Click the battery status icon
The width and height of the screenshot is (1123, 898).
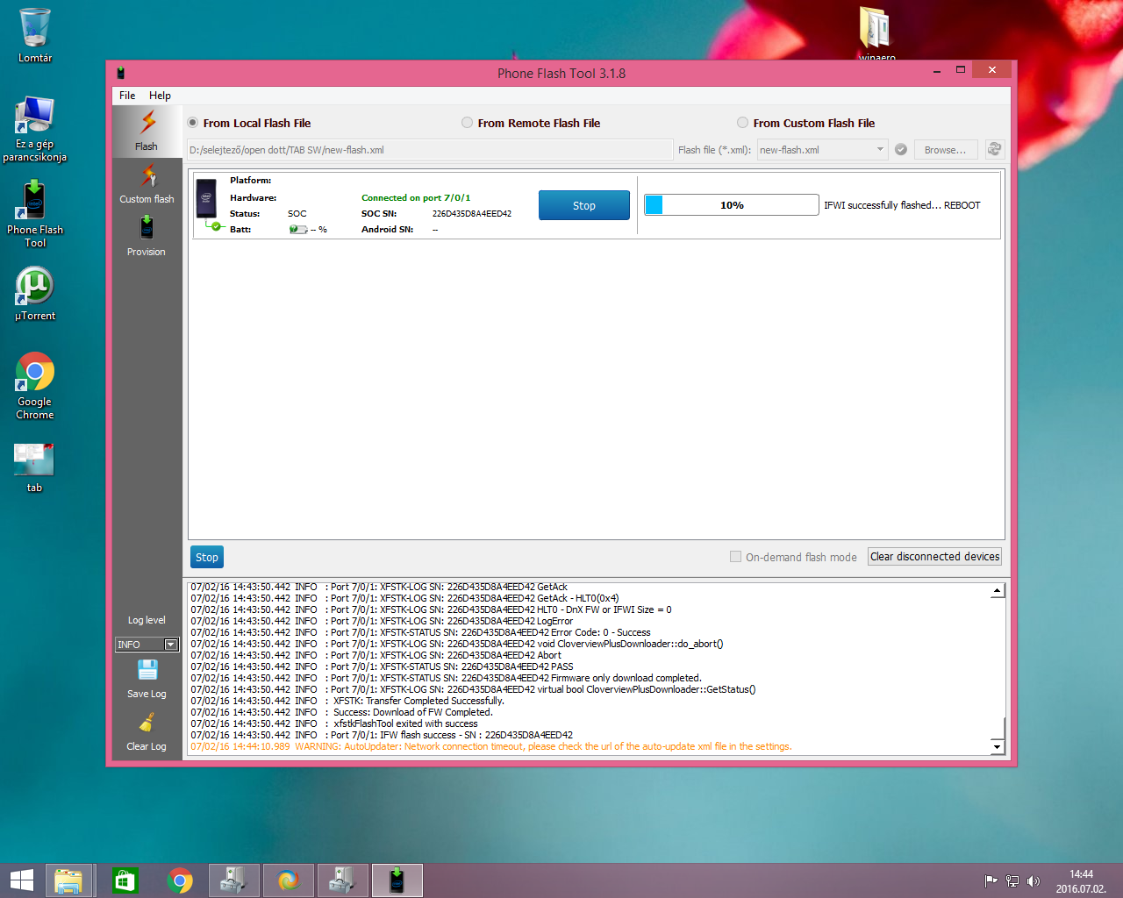point(298,230)
